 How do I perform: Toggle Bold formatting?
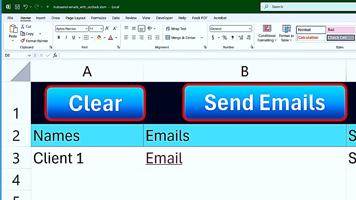click(x=59, y=37)
